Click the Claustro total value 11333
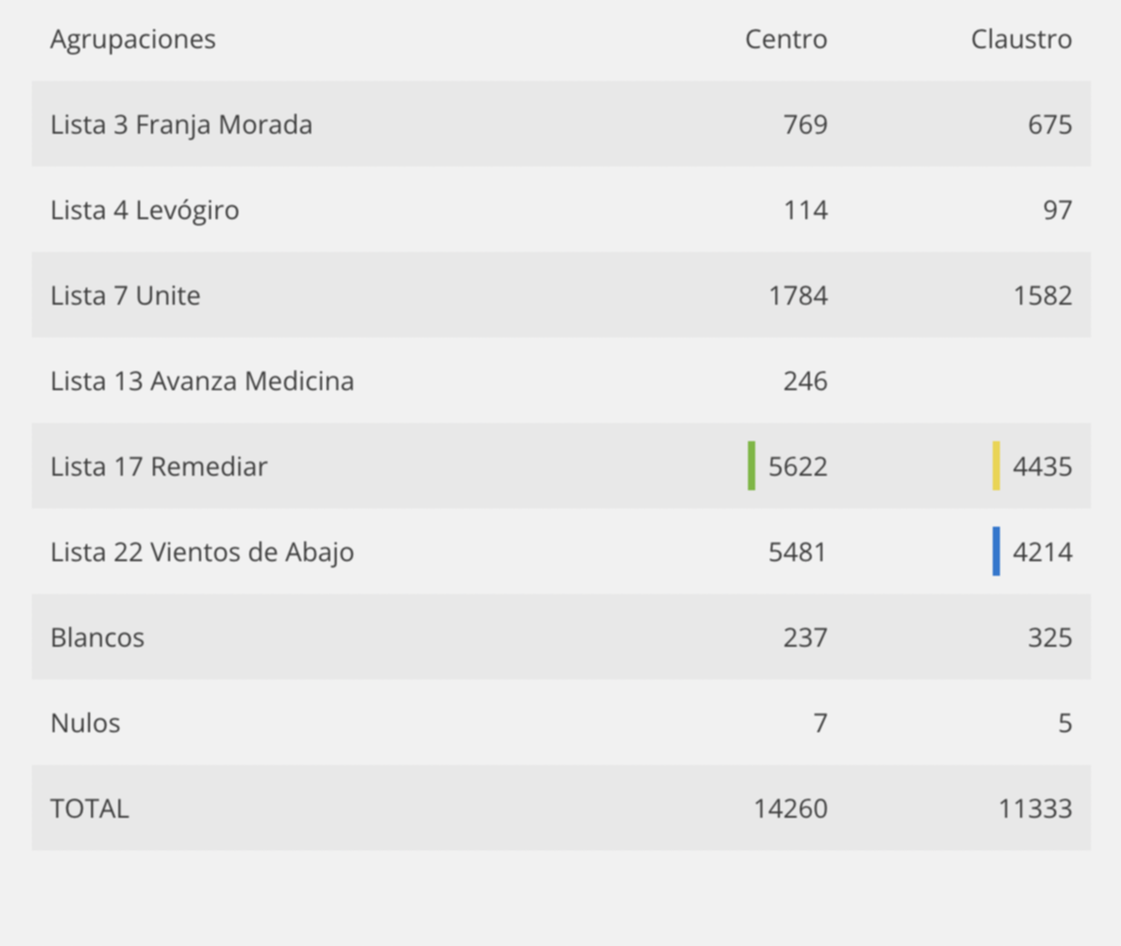This screenshot has width=1121, height=946. (1035, 809)
